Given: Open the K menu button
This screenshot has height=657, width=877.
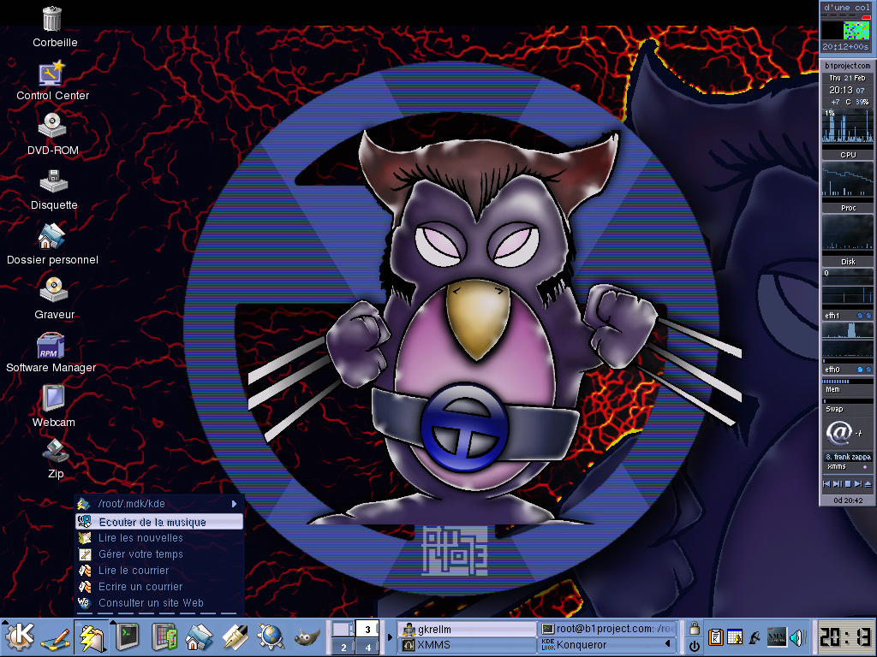Looking at the screenshot, I should [19, 636].
